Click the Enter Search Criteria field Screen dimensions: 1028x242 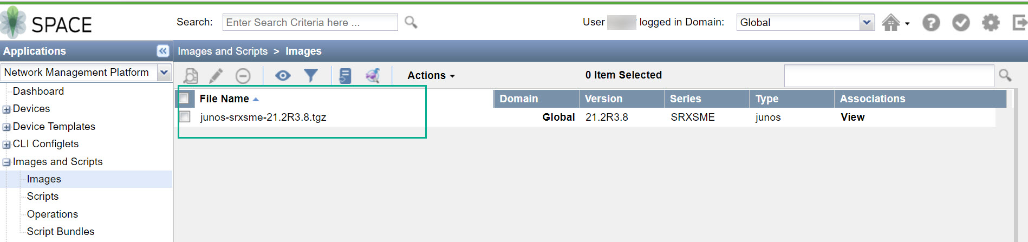[x=310, y=23]
